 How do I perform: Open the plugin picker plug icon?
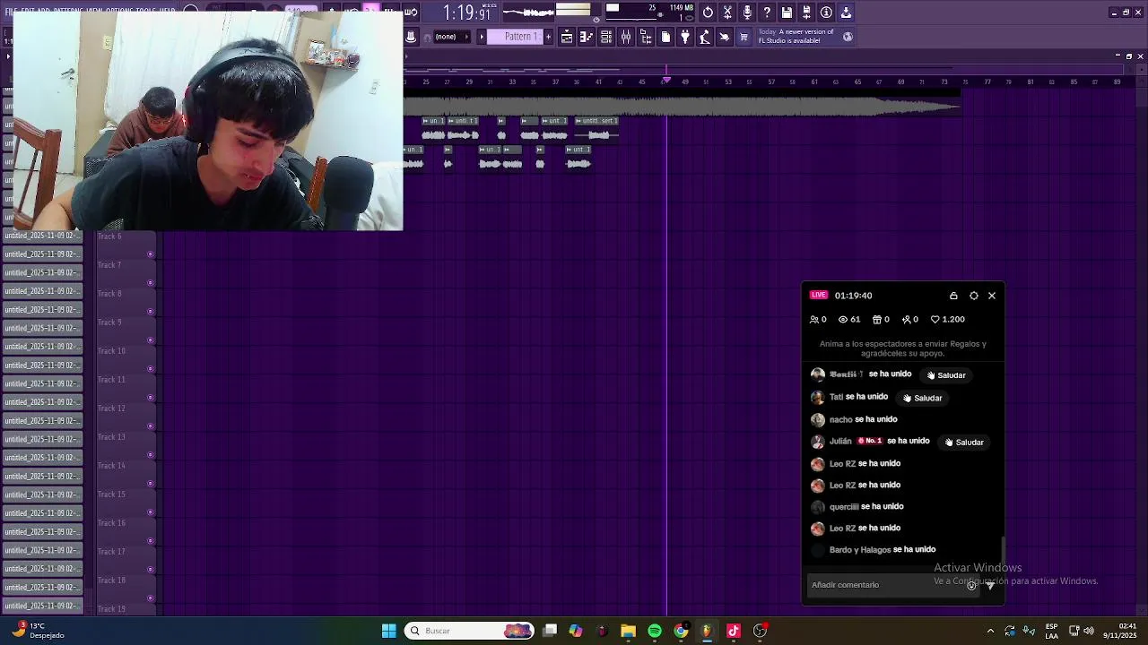tap(685, 37)
